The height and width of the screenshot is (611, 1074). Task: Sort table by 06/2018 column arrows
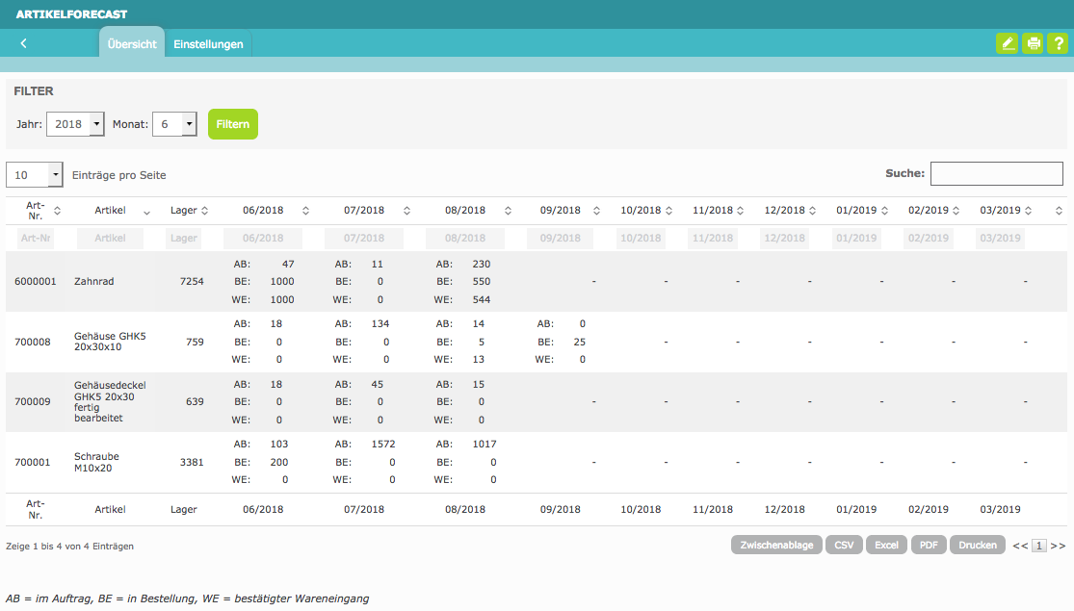tap(306, 211)
